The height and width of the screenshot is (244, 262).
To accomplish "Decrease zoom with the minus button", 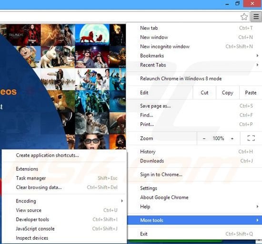I will point(204,138).
